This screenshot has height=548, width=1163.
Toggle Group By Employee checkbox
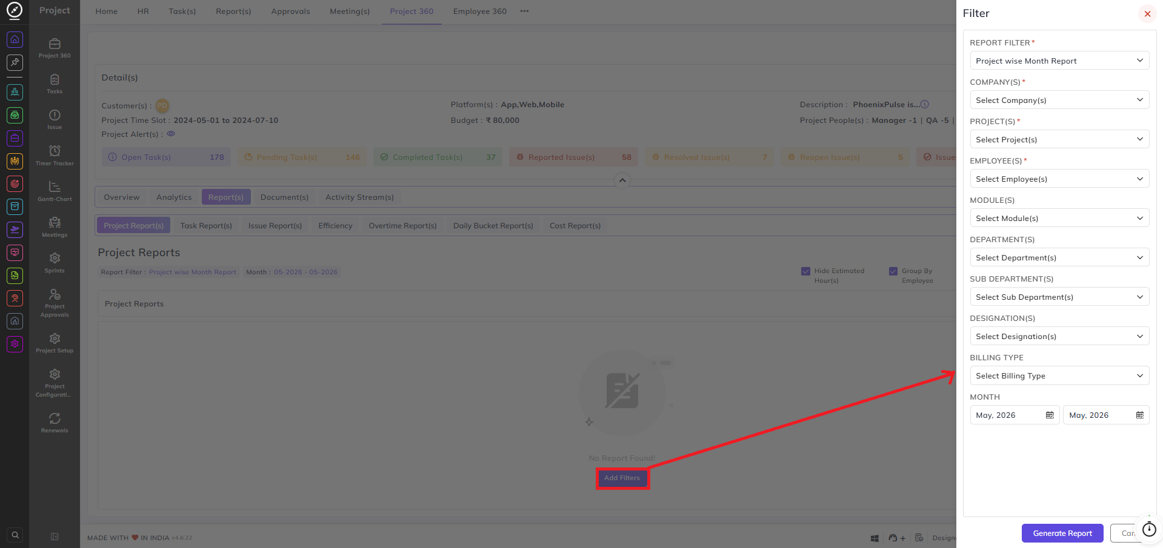pyautogui.click(x=893, y=271)
